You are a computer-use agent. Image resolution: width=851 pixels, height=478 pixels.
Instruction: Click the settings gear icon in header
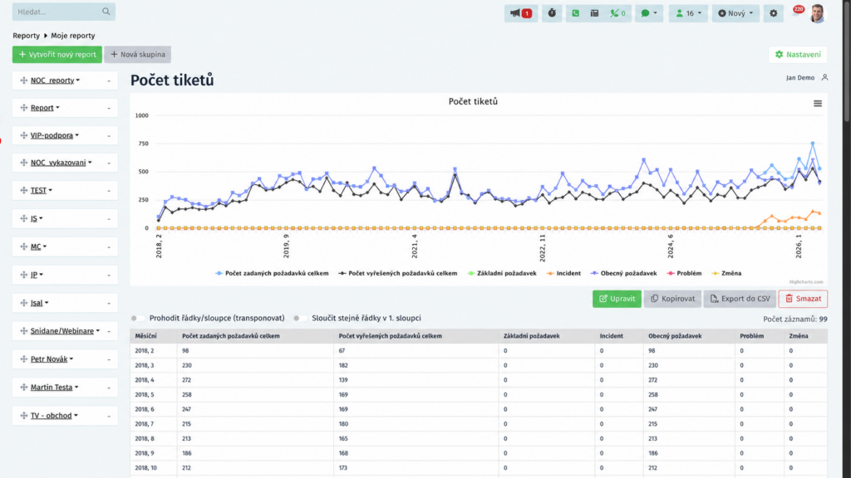(x=774, y=13)
